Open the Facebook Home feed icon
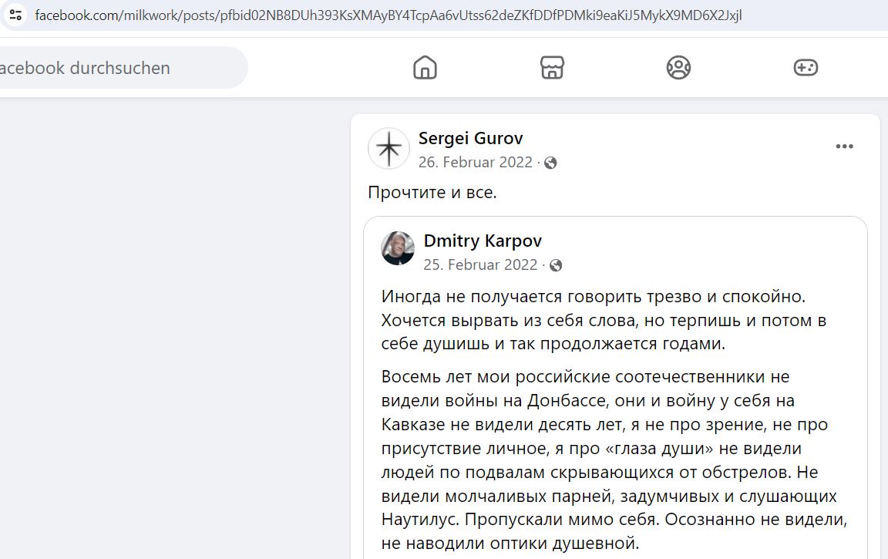The image size is (888, 559). pyautogui.click(x=425, y=67)
